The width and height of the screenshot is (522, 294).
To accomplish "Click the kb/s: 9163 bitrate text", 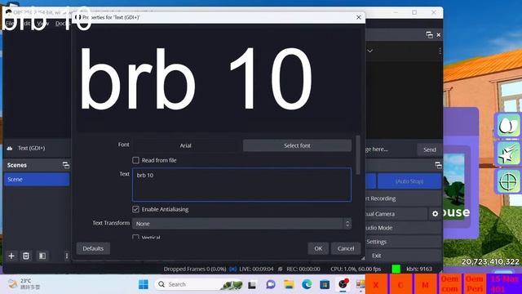I will (418, 269).
